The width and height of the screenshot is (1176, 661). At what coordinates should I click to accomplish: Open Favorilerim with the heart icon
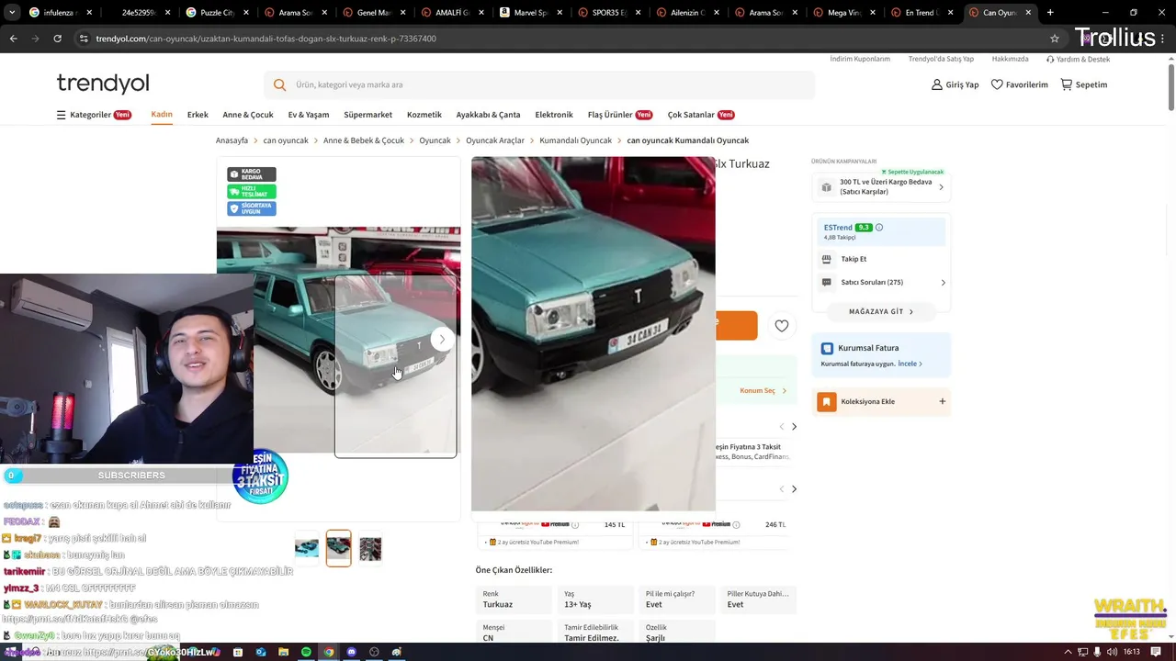pyautogui.click(x=1019, y=84)
